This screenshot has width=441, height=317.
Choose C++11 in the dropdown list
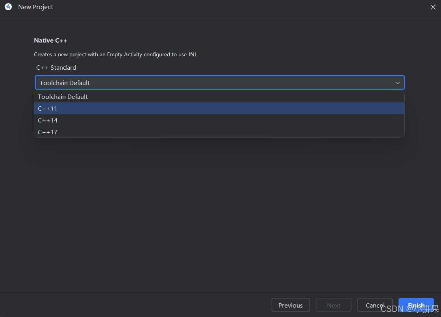[x=219, y=109]
